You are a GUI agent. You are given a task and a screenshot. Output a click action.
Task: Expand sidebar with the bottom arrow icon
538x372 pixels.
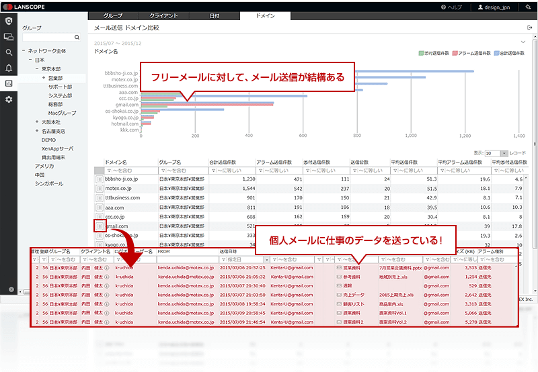[x=11, y=289]
